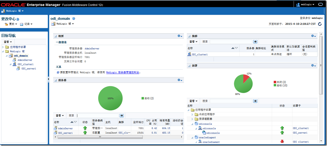Open ODI_cluster1 link in cluster table
Screen dimensions: 327x146
click(199, 54)
